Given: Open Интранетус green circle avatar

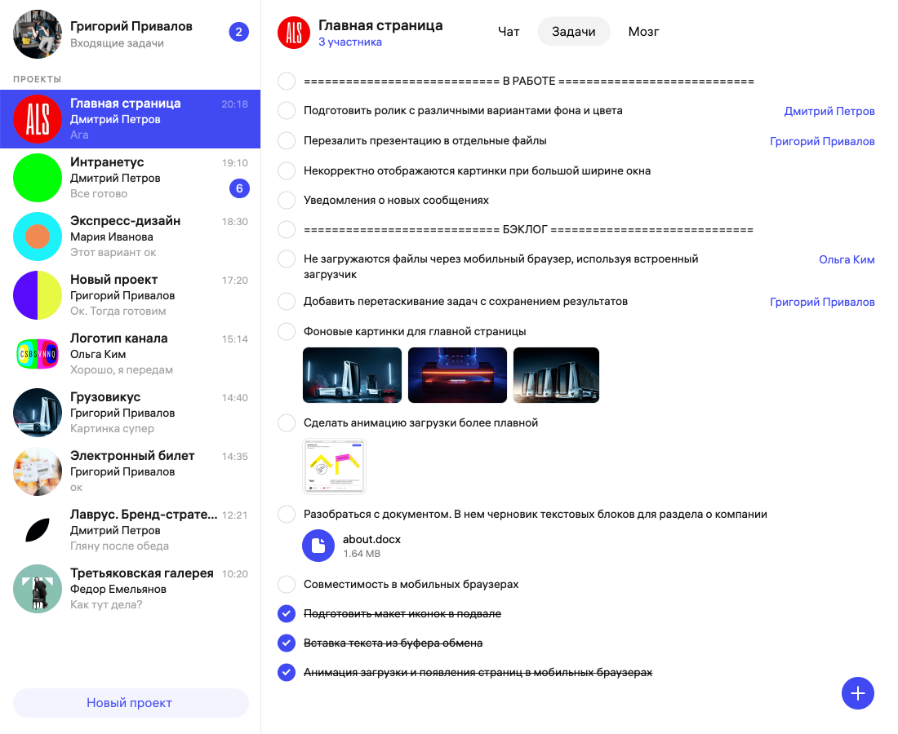Looking at the screenshot, I should click(38, 178).
